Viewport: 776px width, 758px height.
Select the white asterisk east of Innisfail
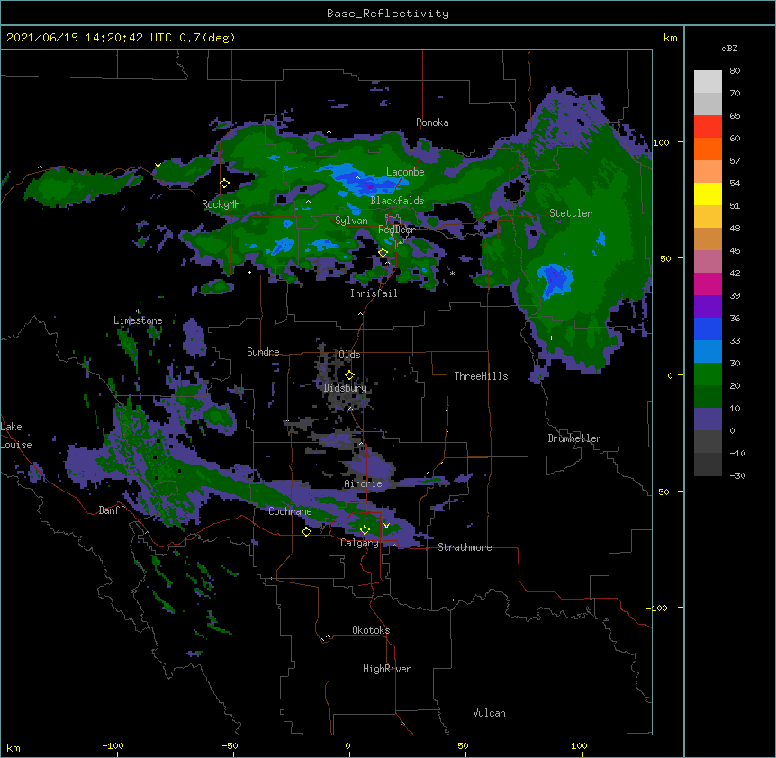(452, 273)
